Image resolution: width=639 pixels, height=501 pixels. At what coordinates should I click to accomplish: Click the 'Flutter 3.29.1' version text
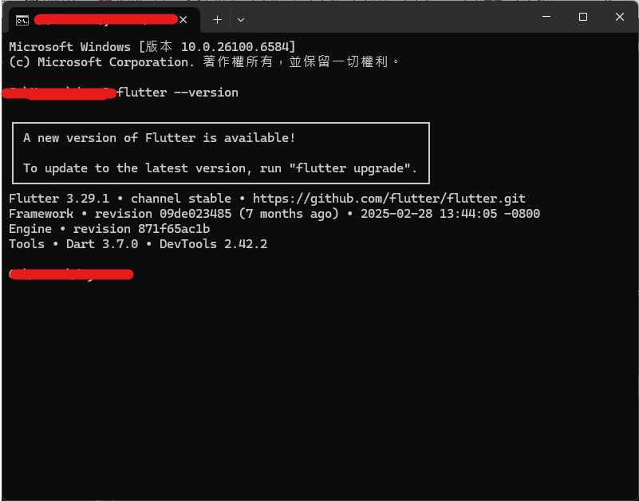pos(59,199)
